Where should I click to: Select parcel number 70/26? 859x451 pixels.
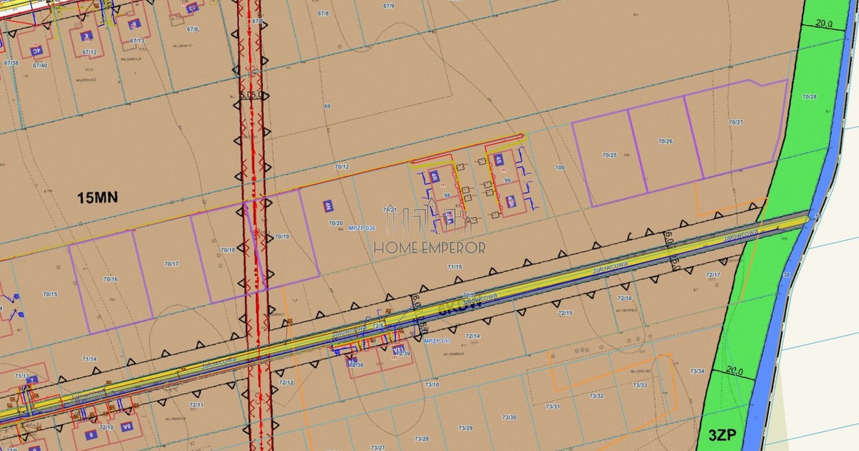pyautogui.click(x=665, y=141)
